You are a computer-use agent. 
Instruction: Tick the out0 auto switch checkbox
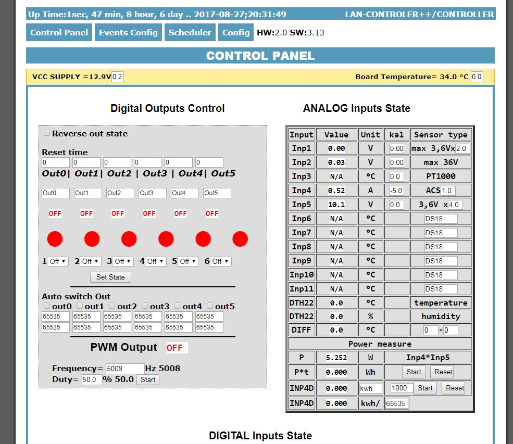47,306
